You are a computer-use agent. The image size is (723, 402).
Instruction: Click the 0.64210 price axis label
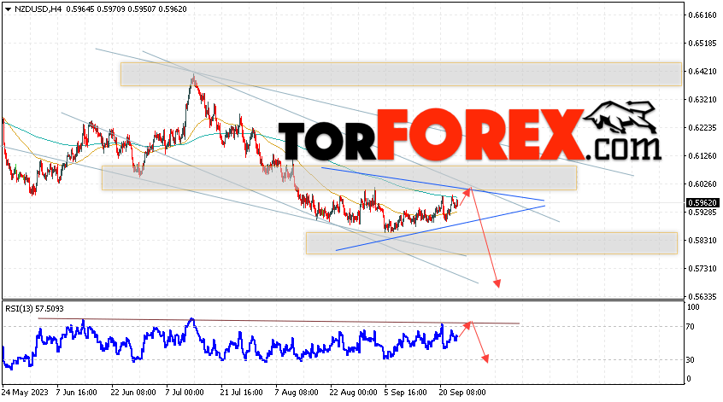(702, 72)
